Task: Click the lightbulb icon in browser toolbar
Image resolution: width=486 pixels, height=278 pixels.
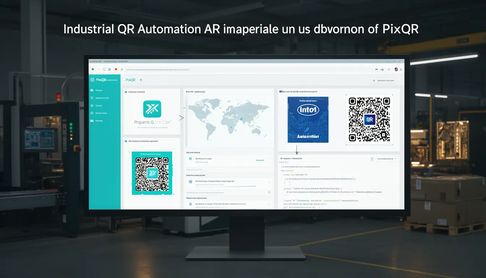Action: [x=389, y=69]
